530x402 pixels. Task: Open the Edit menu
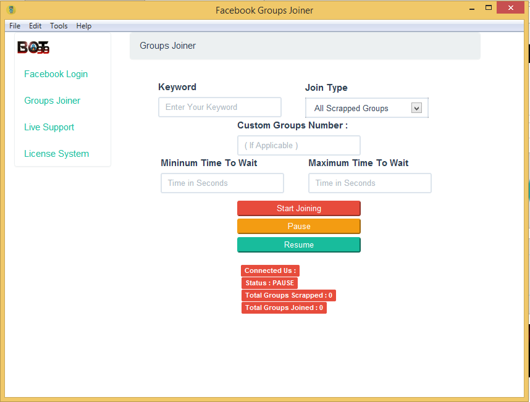35,26
